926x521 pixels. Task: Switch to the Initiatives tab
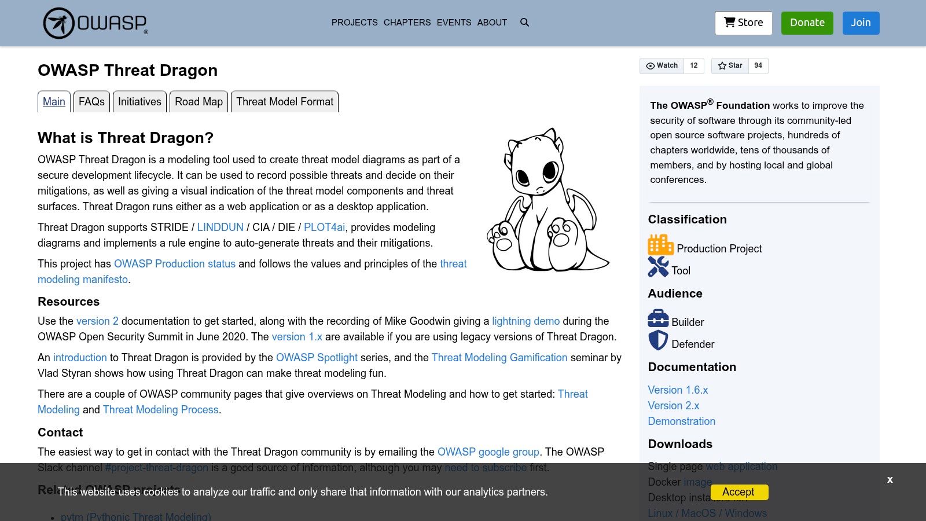click(x=139, y=102)
